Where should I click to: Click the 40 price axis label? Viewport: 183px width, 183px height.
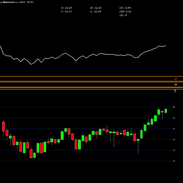pos(174,139)
